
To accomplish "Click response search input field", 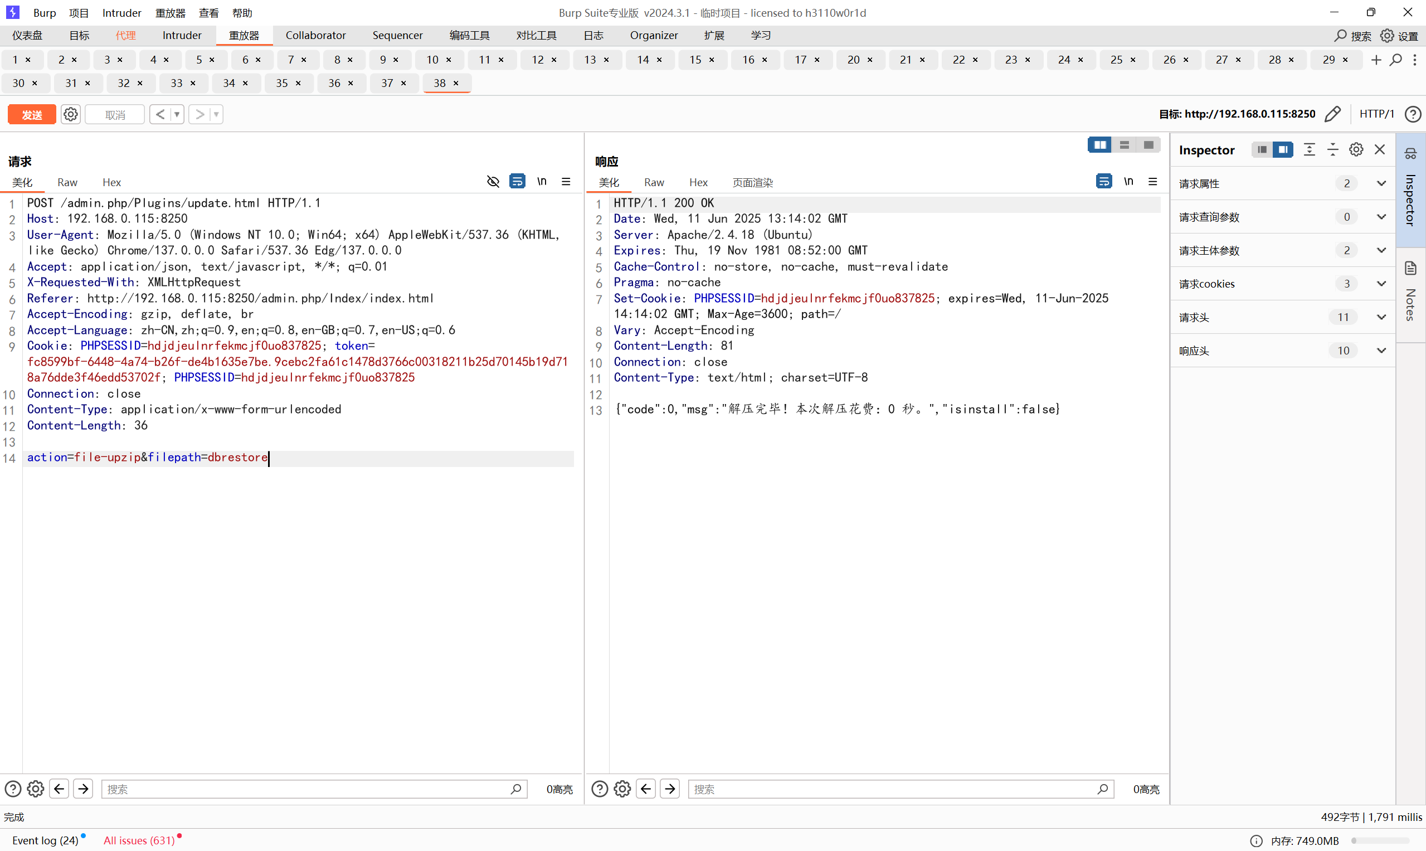I will tap(901, 789).
